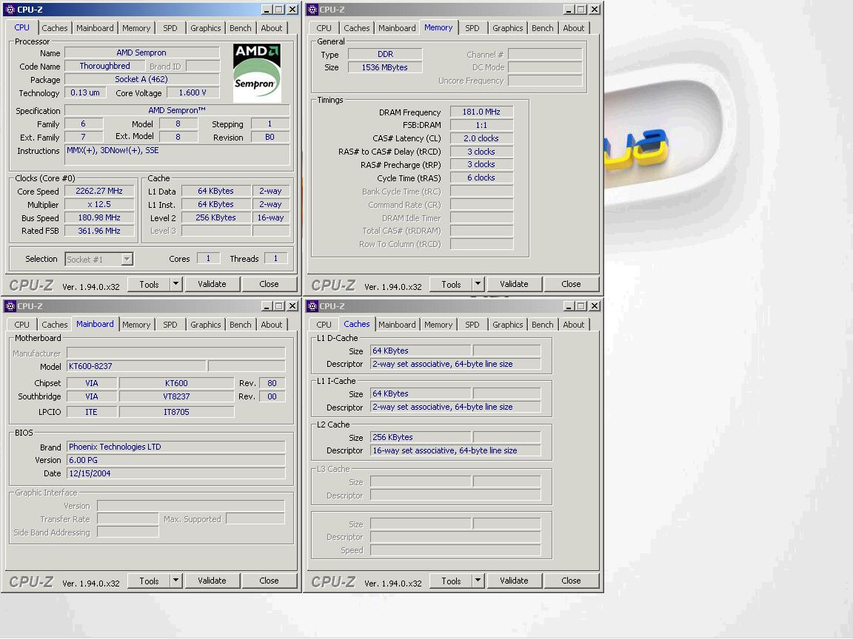
Task: Click the DRAM Frequency value 181.0 MHz
Action: (481, 112)
